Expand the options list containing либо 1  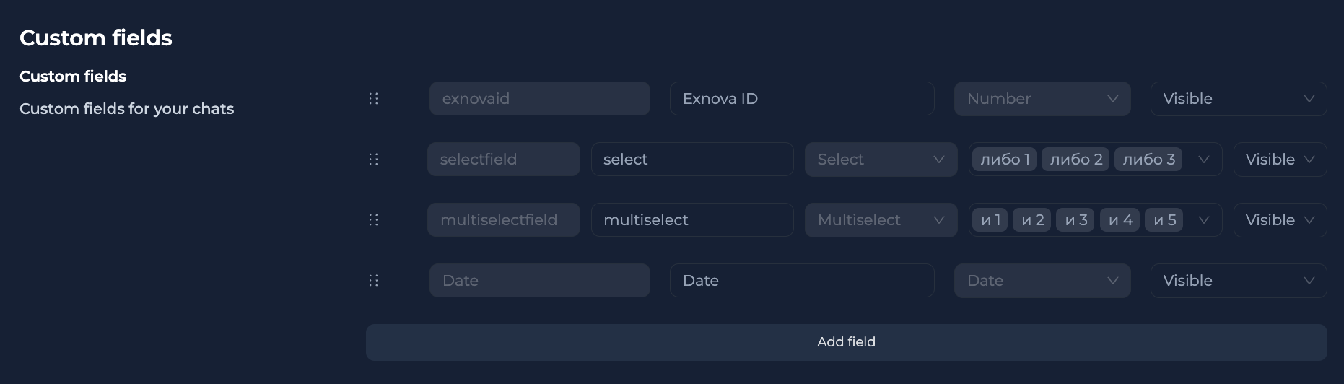pyautogui.click(x=1203, y=160)
